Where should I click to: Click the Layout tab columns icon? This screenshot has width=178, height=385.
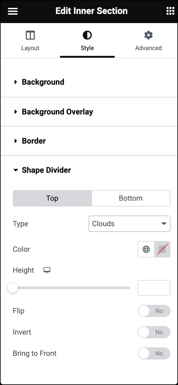pos(30,35)
